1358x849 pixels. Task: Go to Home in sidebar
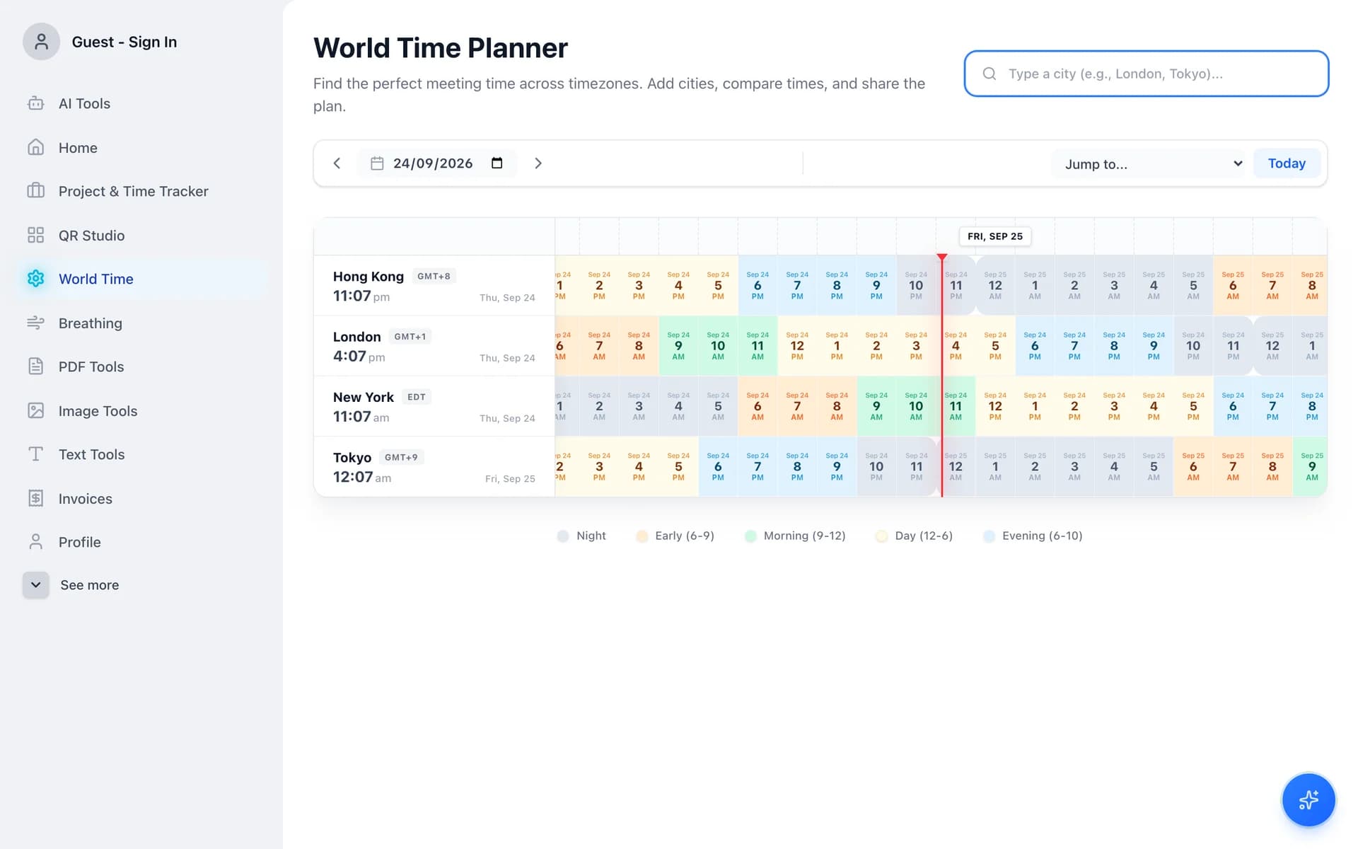click(78, 147)
